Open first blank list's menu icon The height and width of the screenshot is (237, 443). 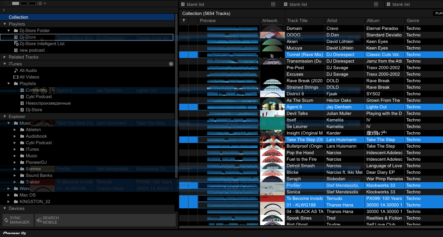(273, 4)
